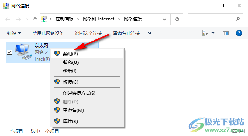Toggle the preview pane icon

(226, 33)
